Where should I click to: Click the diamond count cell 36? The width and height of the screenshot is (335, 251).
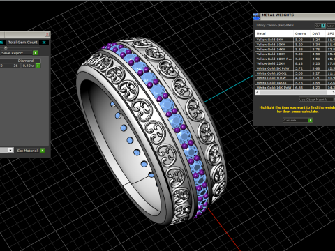tap(15, 66)
